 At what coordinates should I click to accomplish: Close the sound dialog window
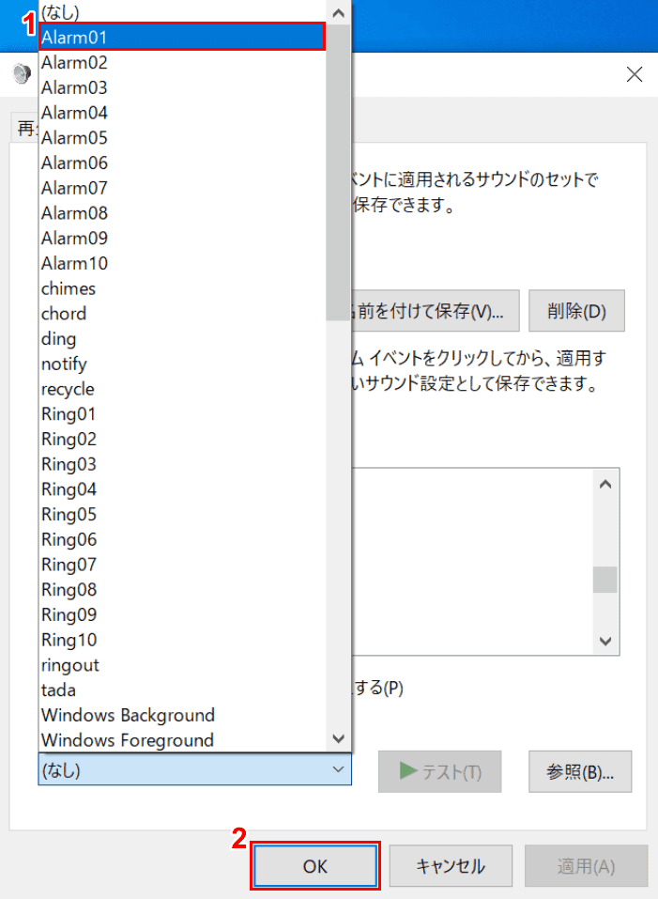[634, 74]
